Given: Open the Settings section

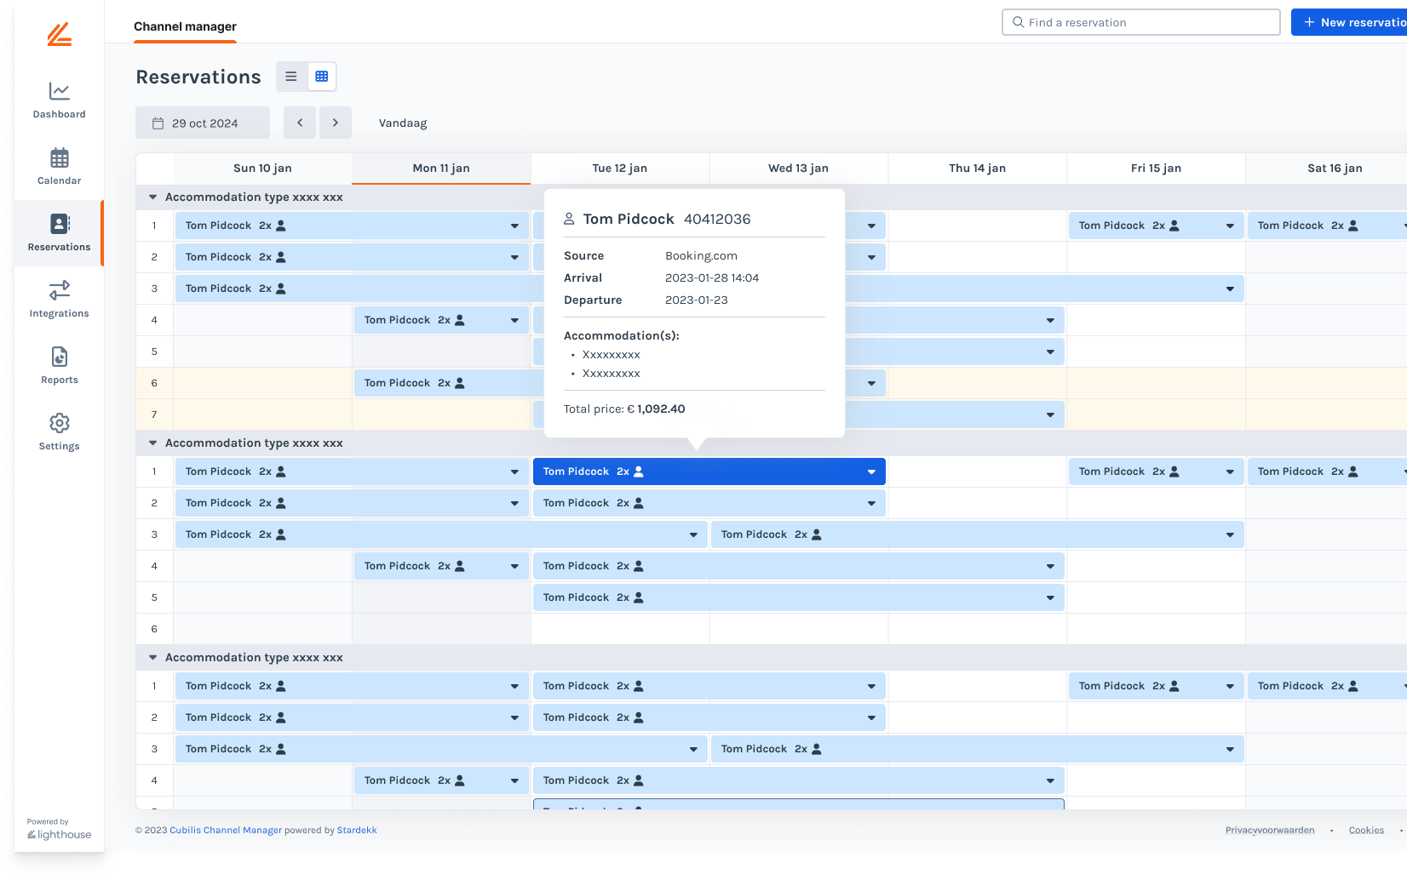Looking at the screenshot, I should click(x=59, y=432).
